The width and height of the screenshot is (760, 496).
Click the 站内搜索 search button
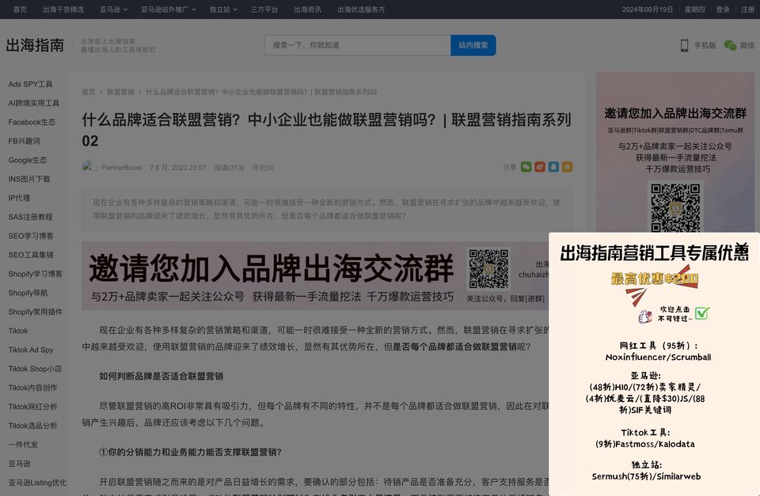473,45
